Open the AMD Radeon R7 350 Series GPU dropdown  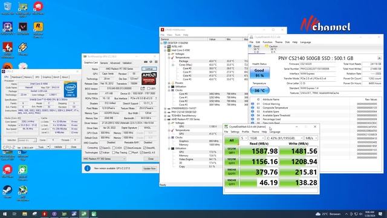click(x=105, y=159)
